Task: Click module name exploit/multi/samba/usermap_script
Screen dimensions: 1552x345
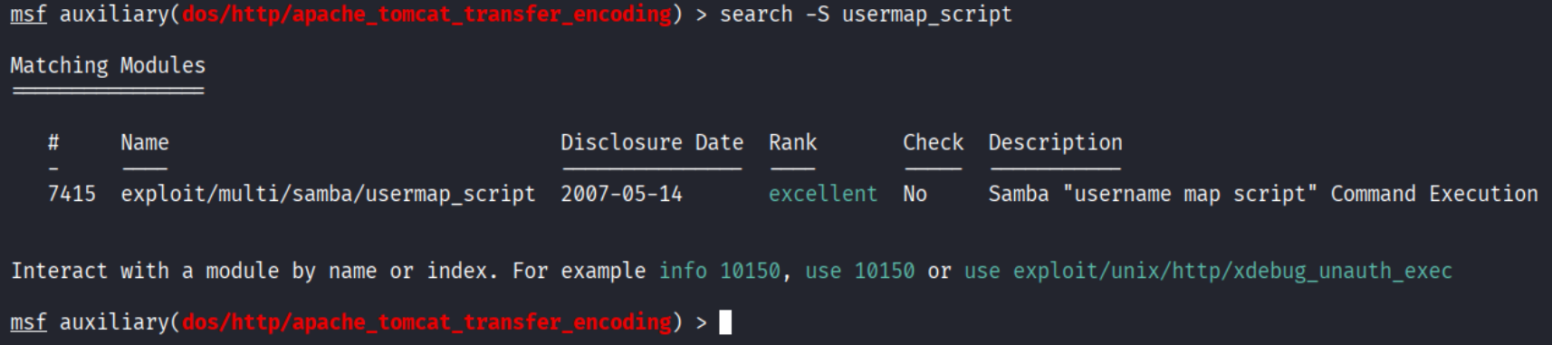Action: coord(328,194)
